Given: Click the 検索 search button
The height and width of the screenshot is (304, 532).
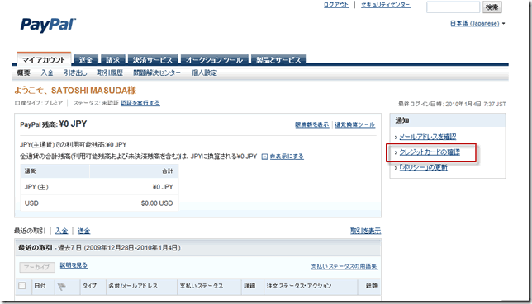Looking at the screenshot, I should [492, 7].
